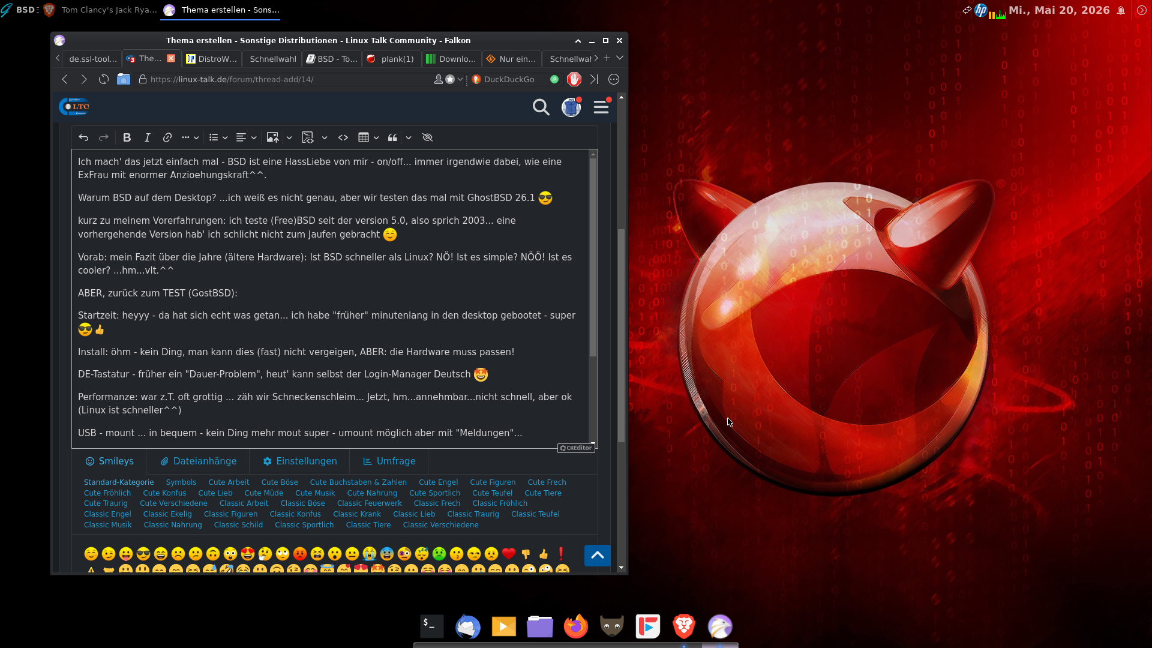Viewport: 1152px width, 648px height.
Task: Expand the tab list chevron
Action: 620,58
